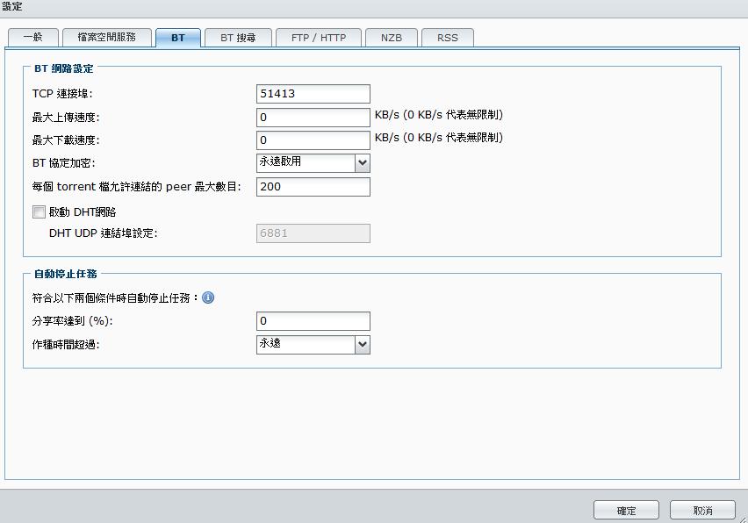Go to the BT 搜尋 tab

point(239,38)
